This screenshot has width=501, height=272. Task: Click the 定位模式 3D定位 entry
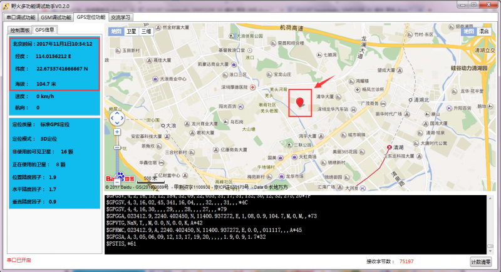(34, 139)
